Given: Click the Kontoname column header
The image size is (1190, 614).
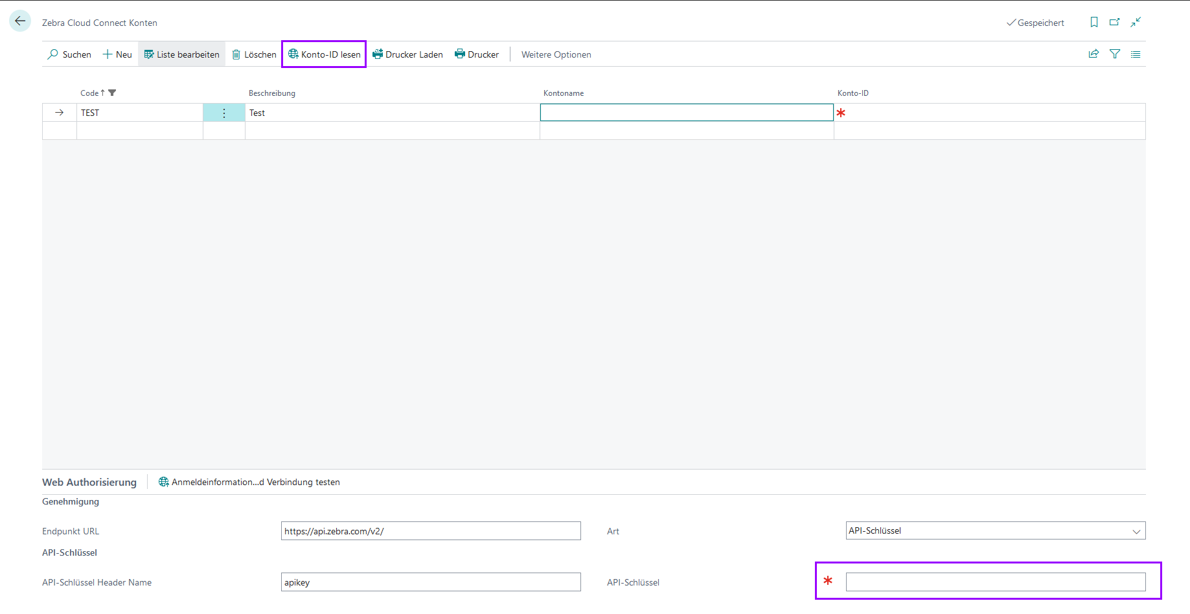Looking at the screenshot, I should pyautogui.click(x=564, y=93).
